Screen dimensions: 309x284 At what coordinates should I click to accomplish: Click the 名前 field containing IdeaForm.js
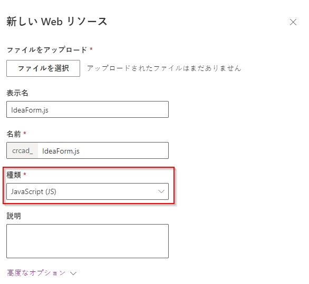click(x=103, y=150)
